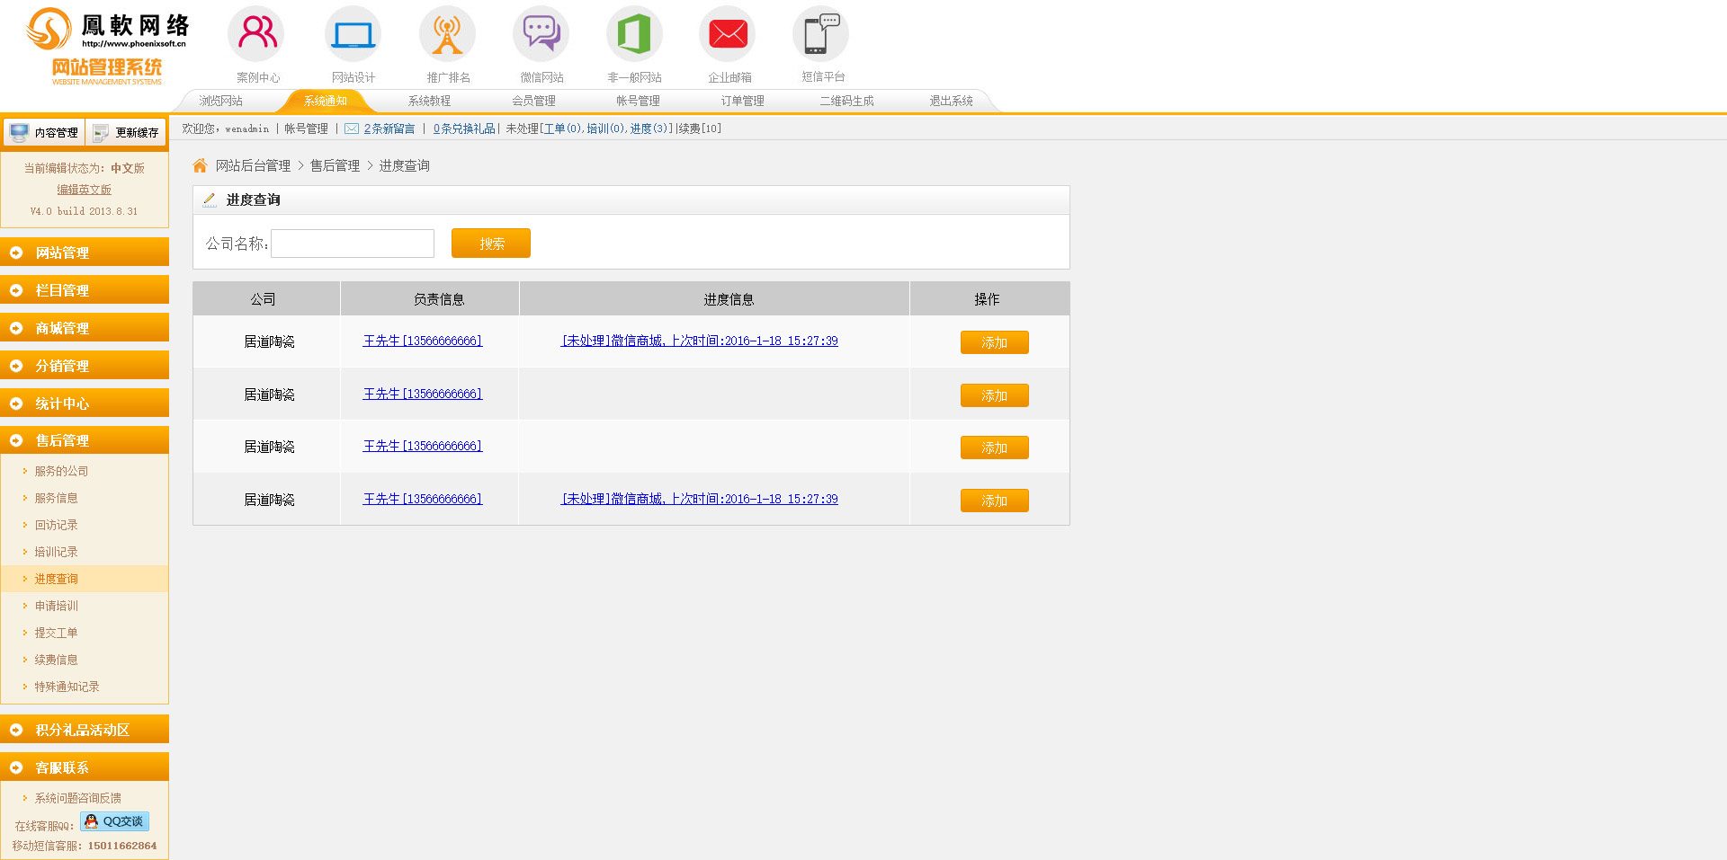Expand the 网站管理 sidebar section
This screenshot has width=1727, height=860.
[x=85, y=253]
